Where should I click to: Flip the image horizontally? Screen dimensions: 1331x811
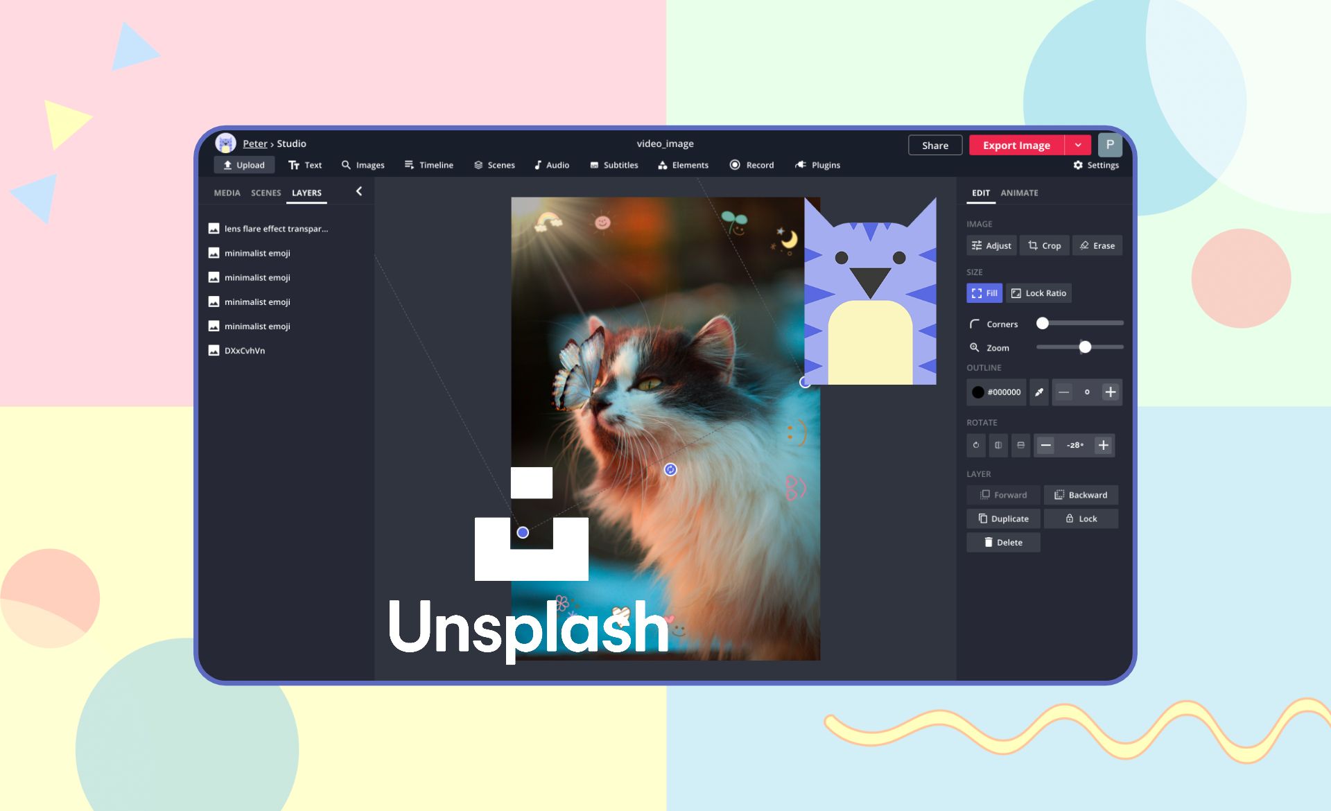[998, 446]
